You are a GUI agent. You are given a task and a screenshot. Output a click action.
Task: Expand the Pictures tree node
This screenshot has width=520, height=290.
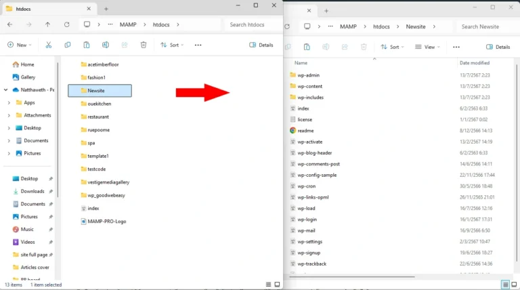(x=9, y=153)
